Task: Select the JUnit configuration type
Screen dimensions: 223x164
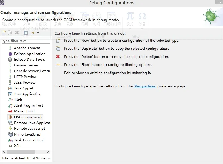Action: tap(18, 100)
